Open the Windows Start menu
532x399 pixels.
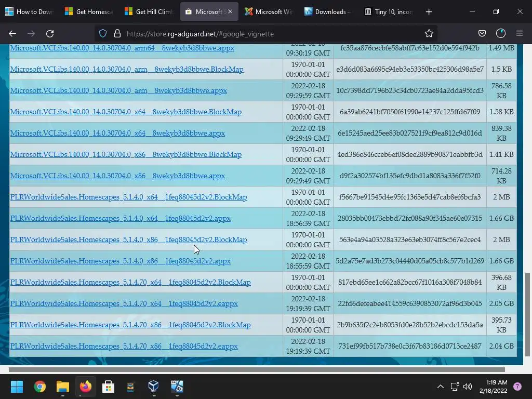click(17, 387)
